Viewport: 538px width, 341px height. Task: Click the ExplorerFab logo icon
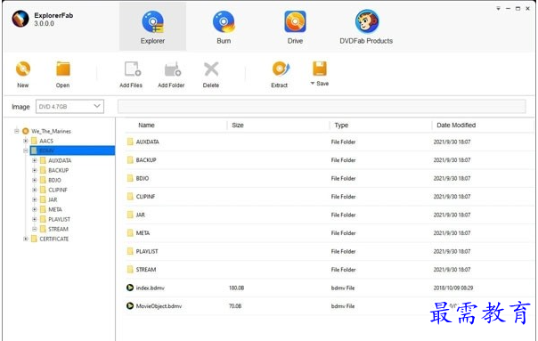pyautogui.click(x=20, y=19)
